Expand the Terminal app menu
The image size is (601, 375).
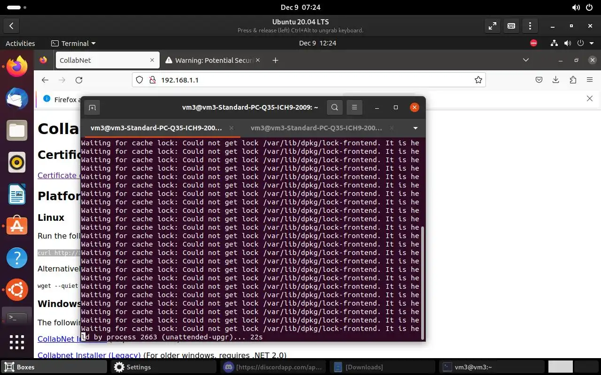pyautogui.click(x=74, y=43)
